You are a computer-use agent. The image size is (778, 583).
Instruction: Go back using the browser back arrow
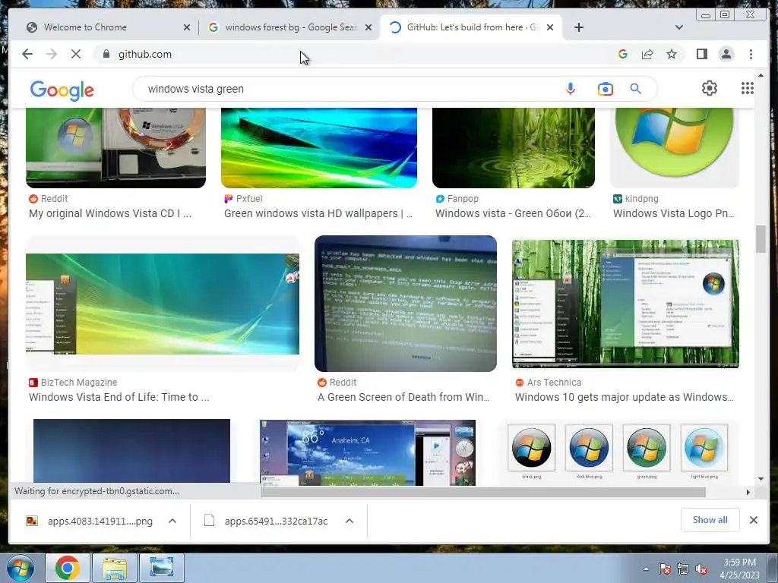pyautogui.click(x=27, y=54)
